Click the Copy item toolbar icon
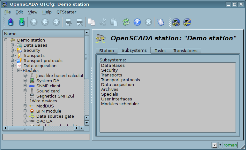This screenshot has height=150, width=246. (x=91, y=22)
